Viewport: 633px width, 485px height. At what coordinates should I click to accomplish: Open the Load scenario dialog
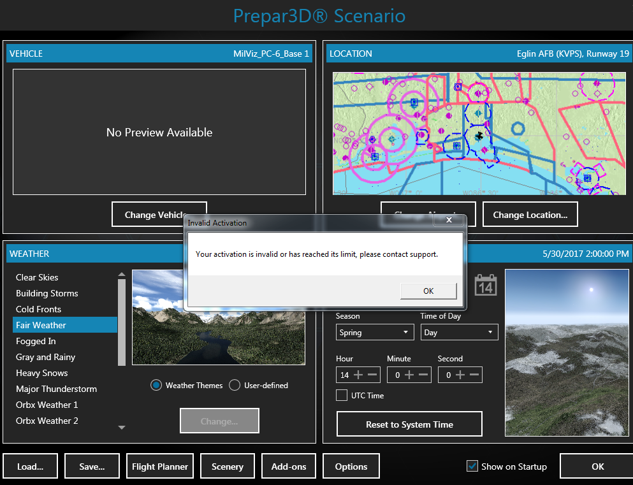(x=30, y=467)
